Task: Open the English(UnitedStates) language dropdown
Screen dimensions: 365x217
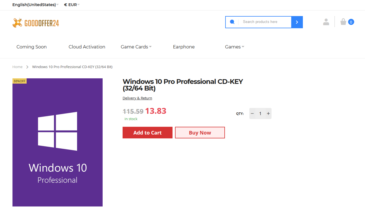Action: coord(36,5)
